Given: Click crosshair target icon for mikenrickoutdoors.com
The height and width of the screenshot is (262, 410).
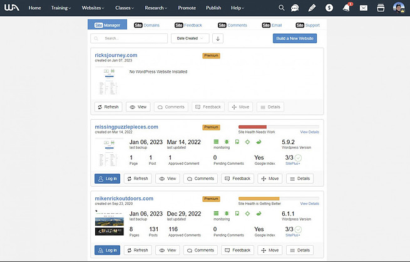Looking at the screenshot, I should click(247, 214).
